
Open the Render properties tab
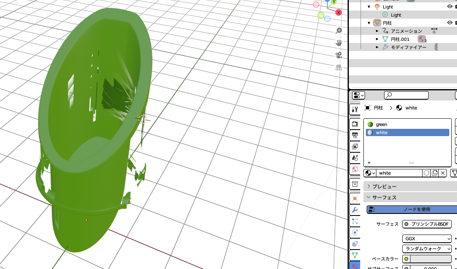click(x=354, y=124)
